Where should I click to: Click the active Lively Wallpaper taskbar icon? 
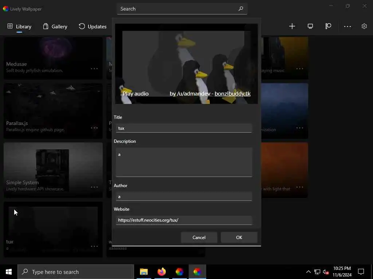click(197, 272)
